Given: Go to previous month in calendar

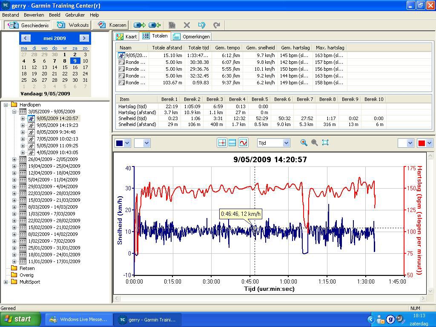Looking at the screenshot, I should point(26,38).
